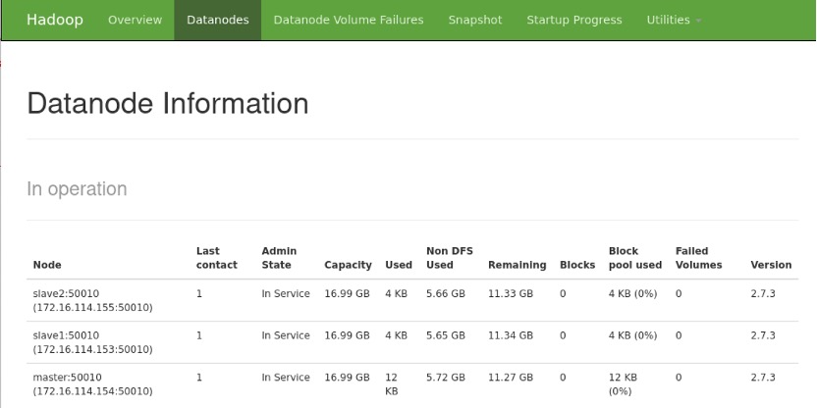Screen dimensions: 817x408
Task: Click the Hadoop brand link
Action: pyautogui.click(x=55, y=20)
